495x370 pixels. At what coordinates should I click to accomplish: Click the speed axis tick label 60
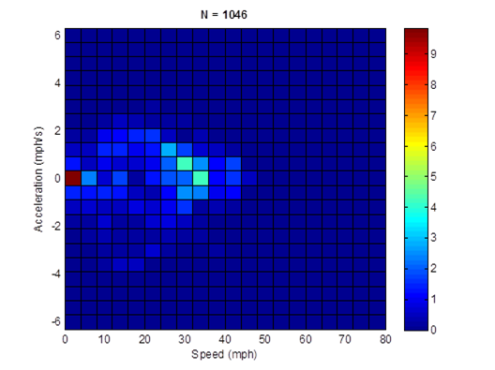305,339
